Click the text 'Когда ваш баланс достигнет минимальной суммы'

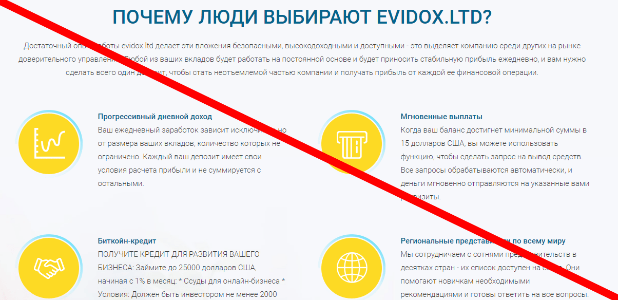click(490, 130)
